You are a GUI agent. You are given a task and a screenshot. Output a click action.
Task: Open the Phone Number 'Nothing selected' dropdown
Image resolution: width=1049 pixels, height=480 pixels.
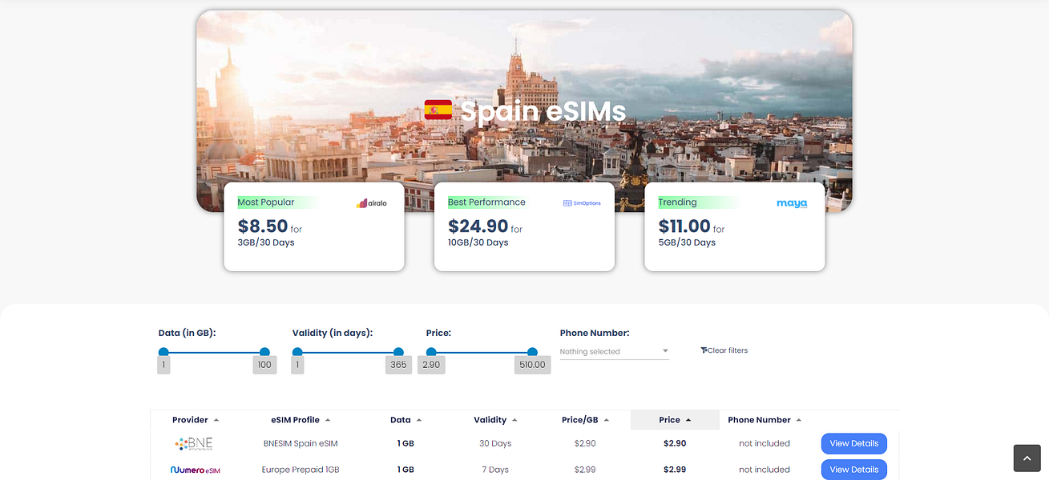point(614,351)
